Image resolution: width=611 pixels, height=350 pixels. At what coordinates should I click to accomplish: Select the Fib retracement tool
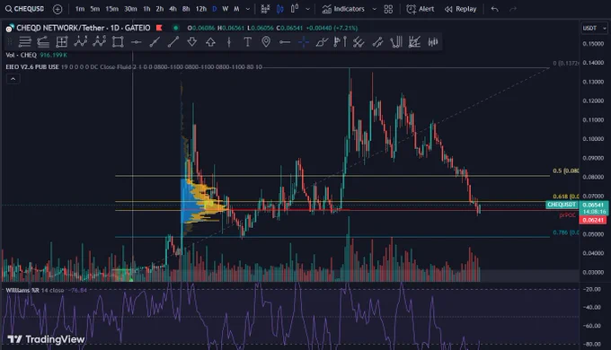43,41
